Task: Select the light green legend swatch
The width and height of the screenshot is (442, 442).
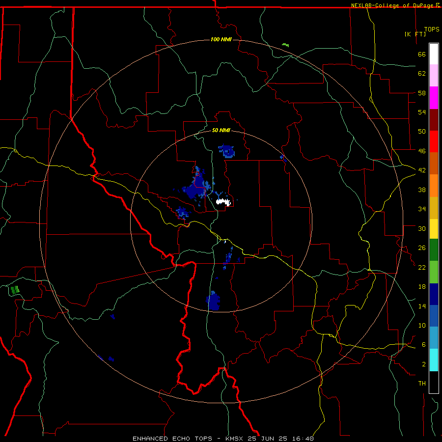Action: pos(434,272)
